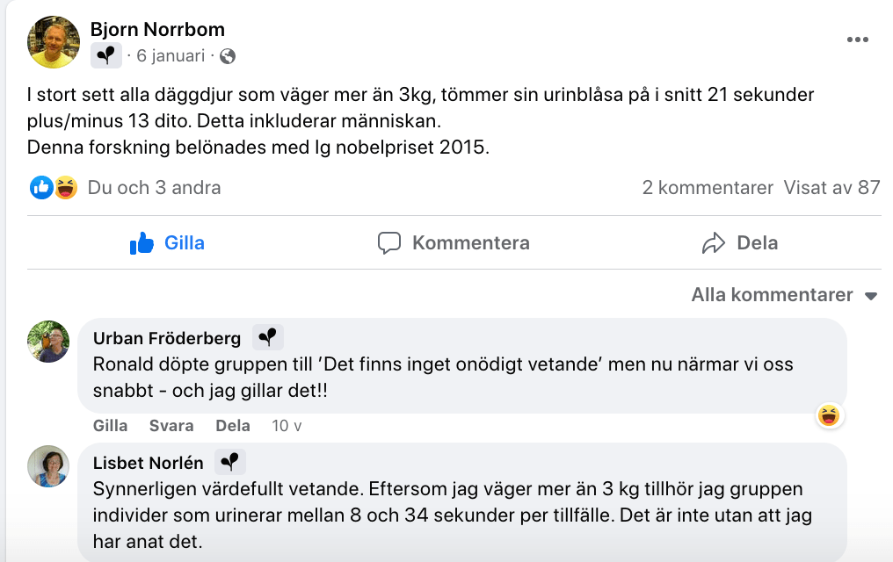Click Gilla under Urban Fröderberg's comment
The image size is (893, 562).
point(110,426)
